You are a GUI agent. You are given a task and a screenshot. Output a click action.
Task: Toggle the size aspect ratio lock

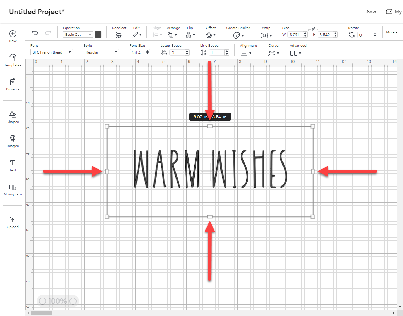pos(313,29)
